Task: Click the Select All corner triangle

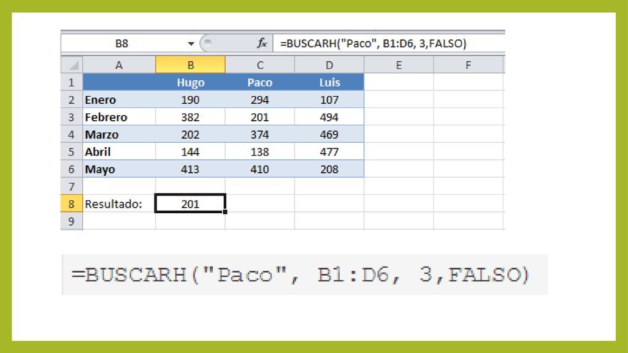Action: [x=72, y=65]
